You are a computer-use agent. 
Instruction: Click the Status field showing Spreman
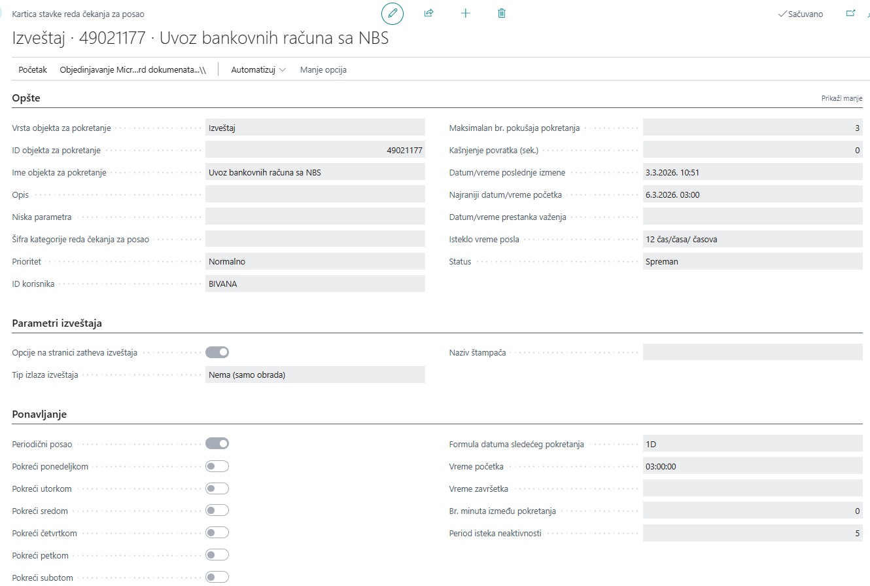click(752, 261)
